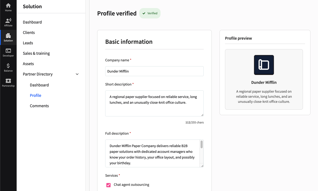Open the Developer terminal icon
Viewport: 318px width, 191px height.
tap(8, 51)
